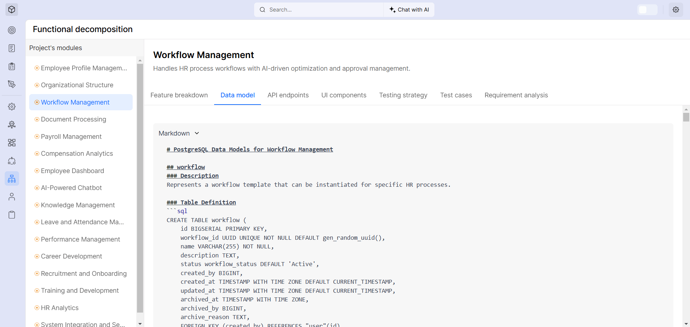
Task: Toggle the theme switch near settings
Action: (x=647, y=10)
